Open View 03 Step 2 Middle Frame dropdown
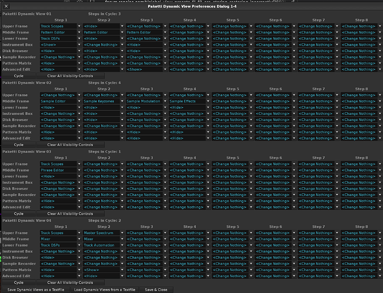 [x=103, y=170]
